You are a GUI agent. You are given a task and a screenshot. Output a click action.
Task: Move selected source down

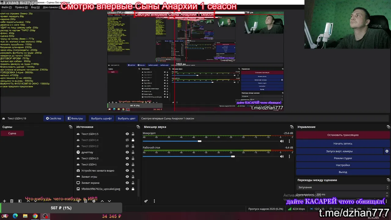[x=109, y=201]
